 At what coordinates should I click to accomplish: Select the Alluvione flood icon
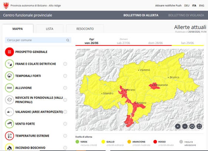9,88
